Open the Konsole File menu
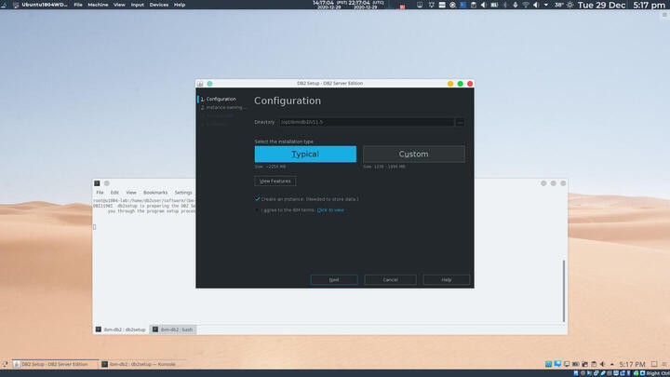This screenshot has width=670, height=377. (x=100, y=193)
